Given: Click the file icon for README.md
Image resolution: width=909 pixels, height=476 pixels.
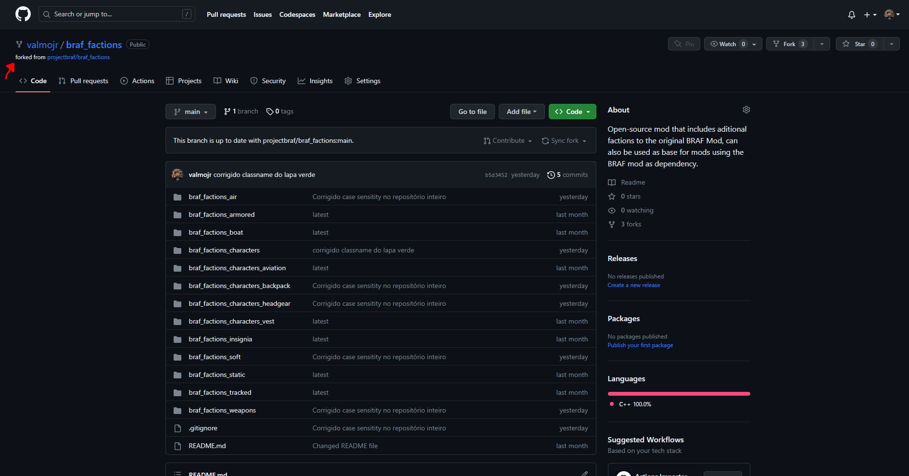Looking at the screenshot, I should pos(177,446).
